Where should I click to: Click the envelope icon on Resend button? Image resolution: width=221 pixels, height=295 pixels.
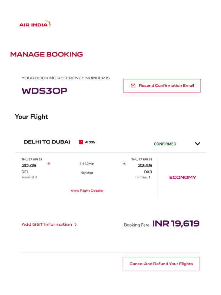point(133,86)
